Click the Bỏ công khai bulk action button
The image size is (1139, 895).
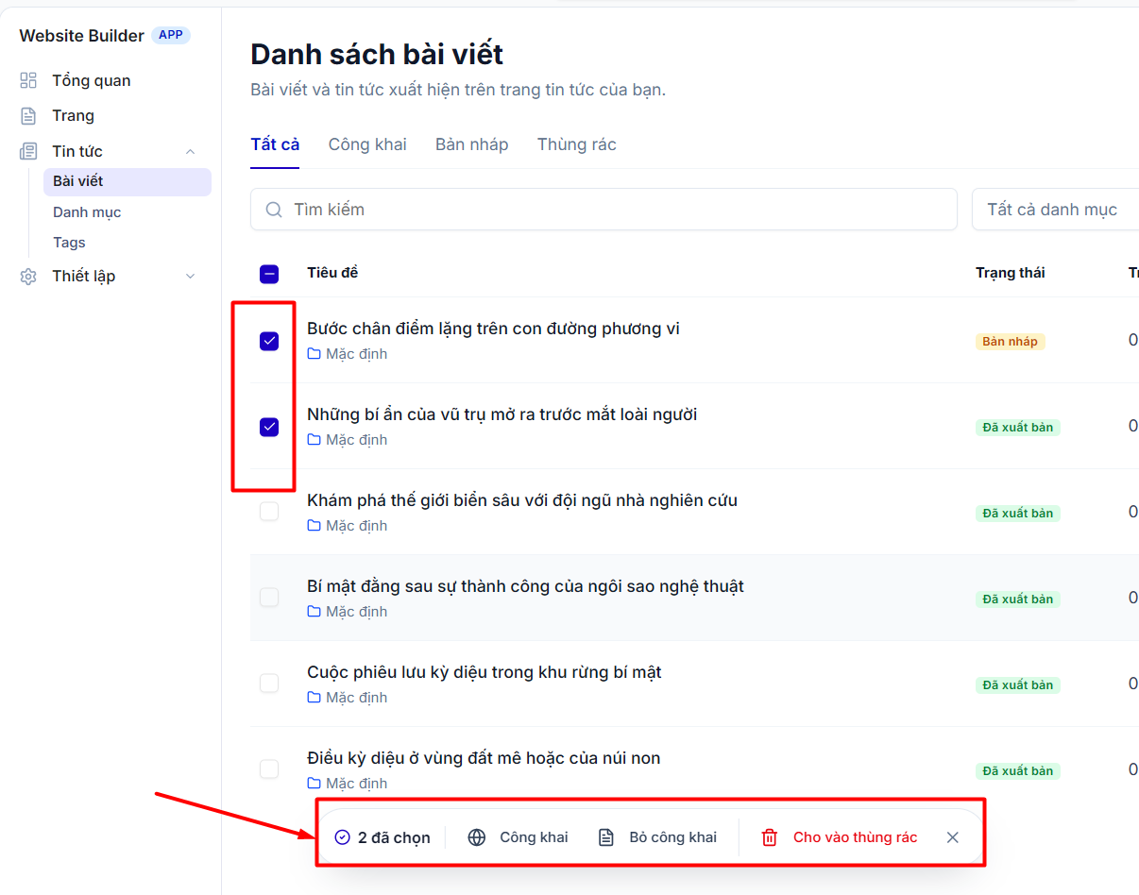(x=657, y=837)
